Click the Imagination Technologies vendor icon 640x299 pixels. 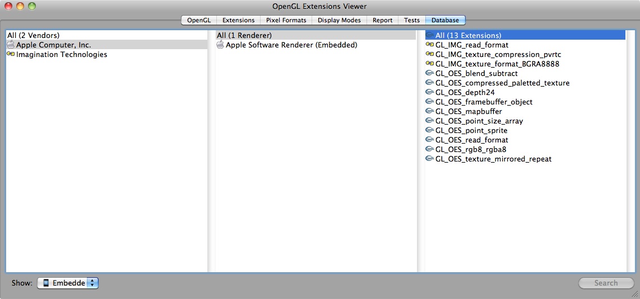11,54
